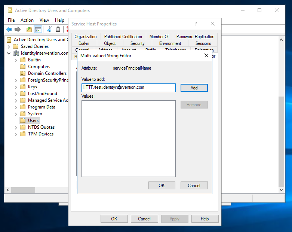Click OK in Service Host Properties dialog

tap(114, 219)
